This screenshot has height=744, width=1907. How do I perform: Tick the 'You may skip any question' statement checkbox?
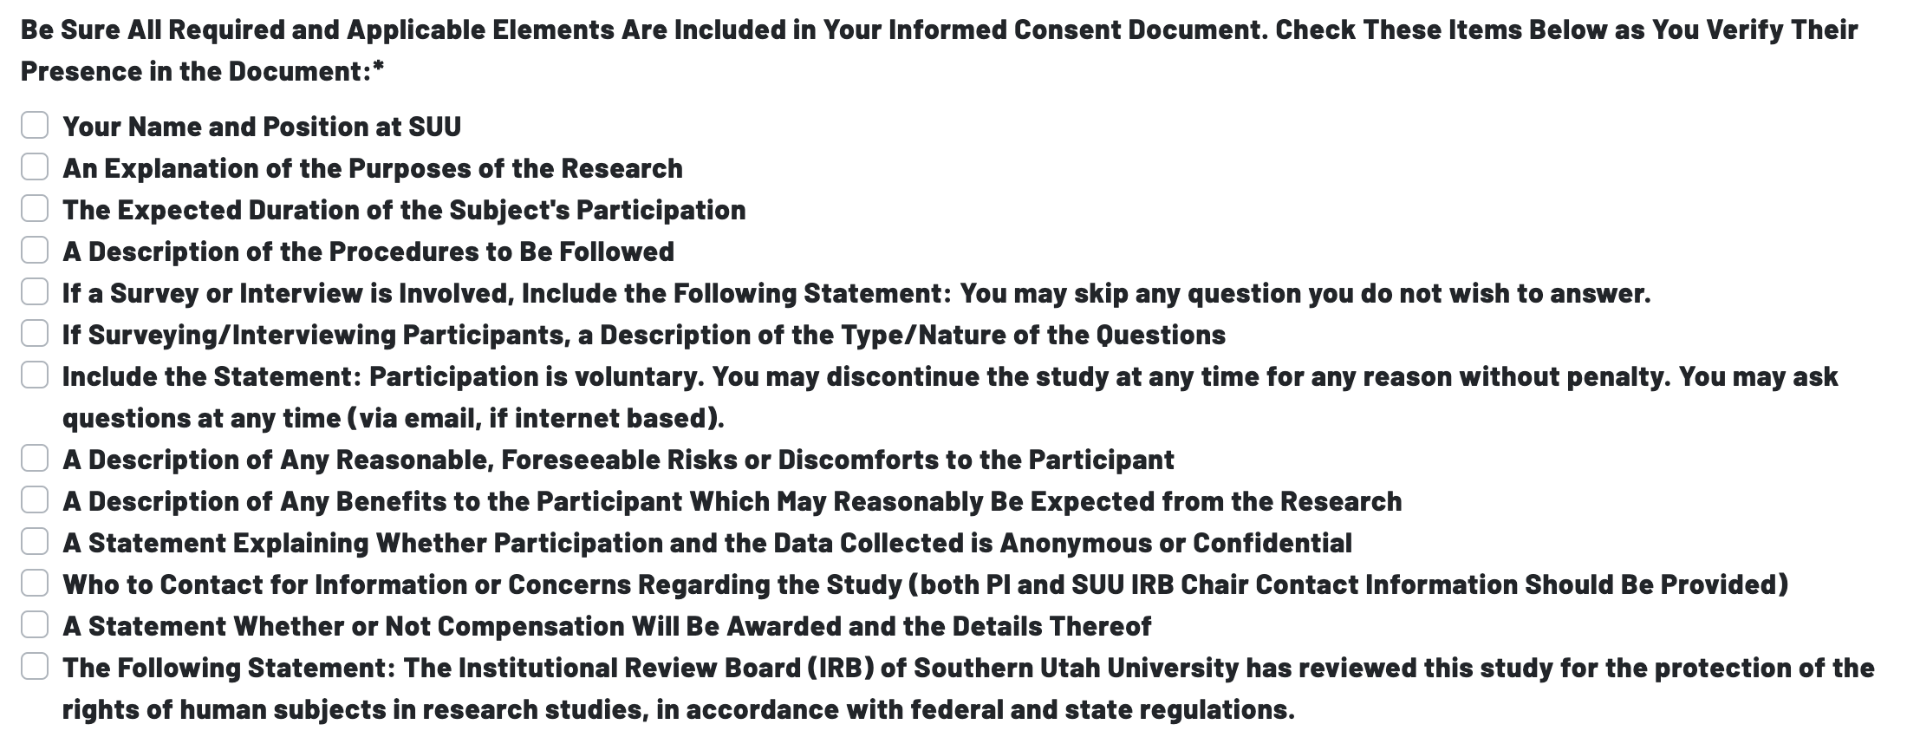pos(35,291)
